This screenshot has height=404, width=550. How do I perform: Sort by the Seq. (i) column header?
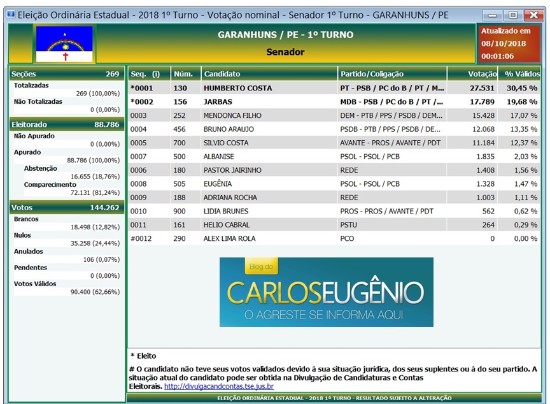pyautogui.click(x=149, y=74)
